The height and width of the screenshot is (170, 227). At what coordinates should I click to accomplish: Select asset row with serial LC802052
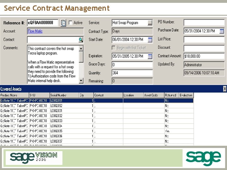(97, 106)
